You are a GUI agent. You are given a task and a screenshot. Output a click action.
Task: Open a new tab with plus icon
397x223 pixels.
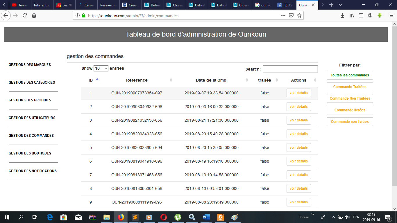point(331,5)
